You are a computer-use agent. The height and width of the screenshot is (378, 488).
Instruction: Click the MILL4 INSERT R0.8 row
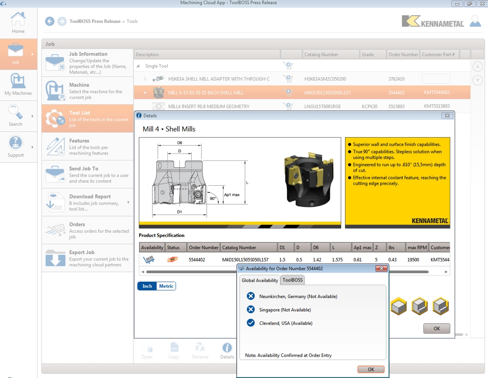point(302,106)
